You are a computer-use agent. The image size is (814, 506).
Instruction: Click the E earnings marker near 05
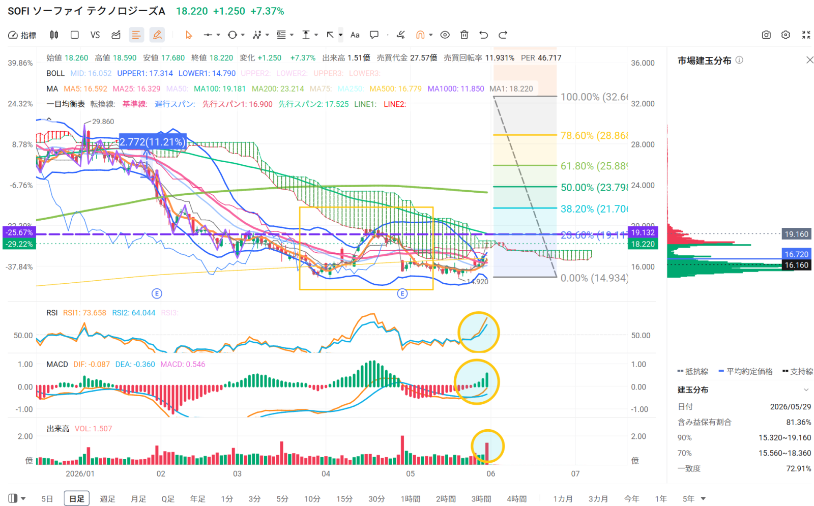point(402,293)
